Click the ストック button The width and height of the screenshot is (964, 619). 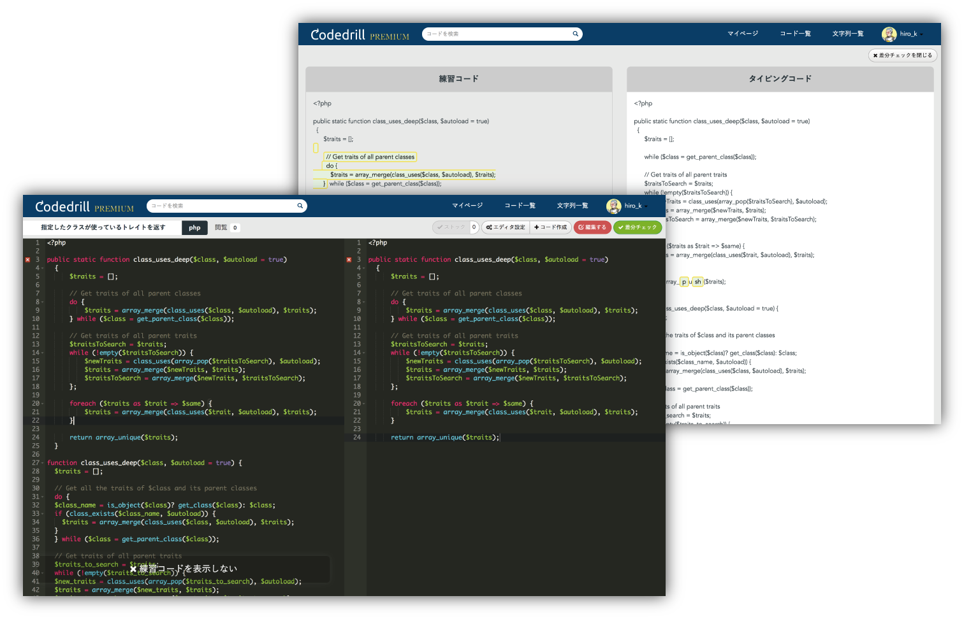(451, 227)
